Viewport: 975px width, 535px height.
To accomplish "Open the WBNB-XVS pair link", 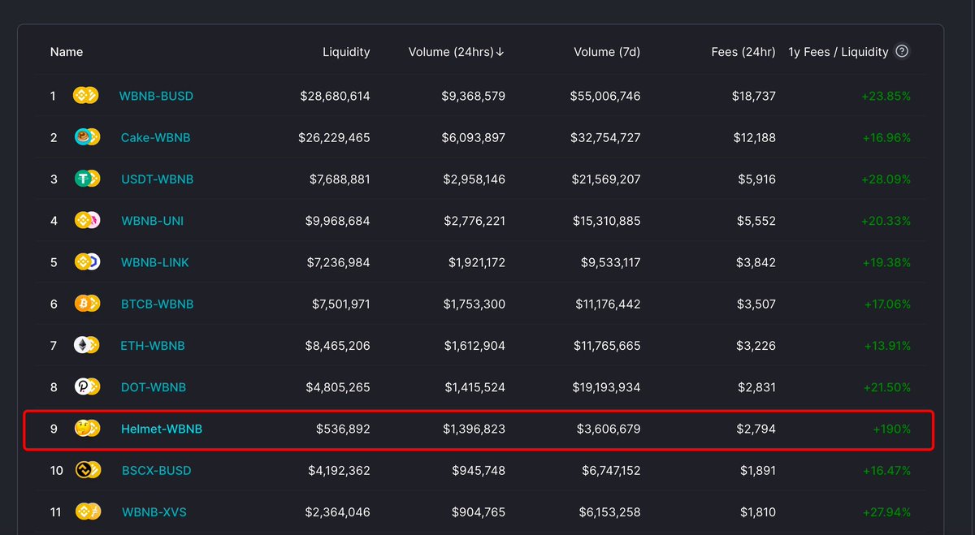I will point(154,512).
